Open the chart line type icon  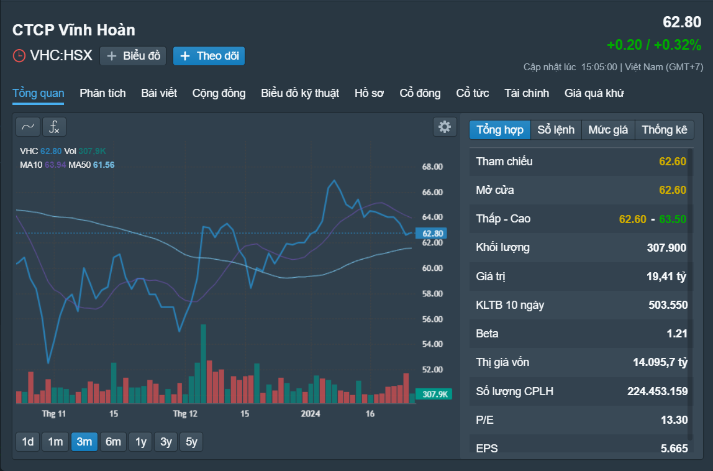pos(28,127)
